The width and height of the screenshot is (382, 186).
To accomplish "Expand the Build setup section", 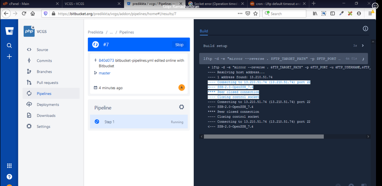I will pyautogui.click(x=284, y=46).
